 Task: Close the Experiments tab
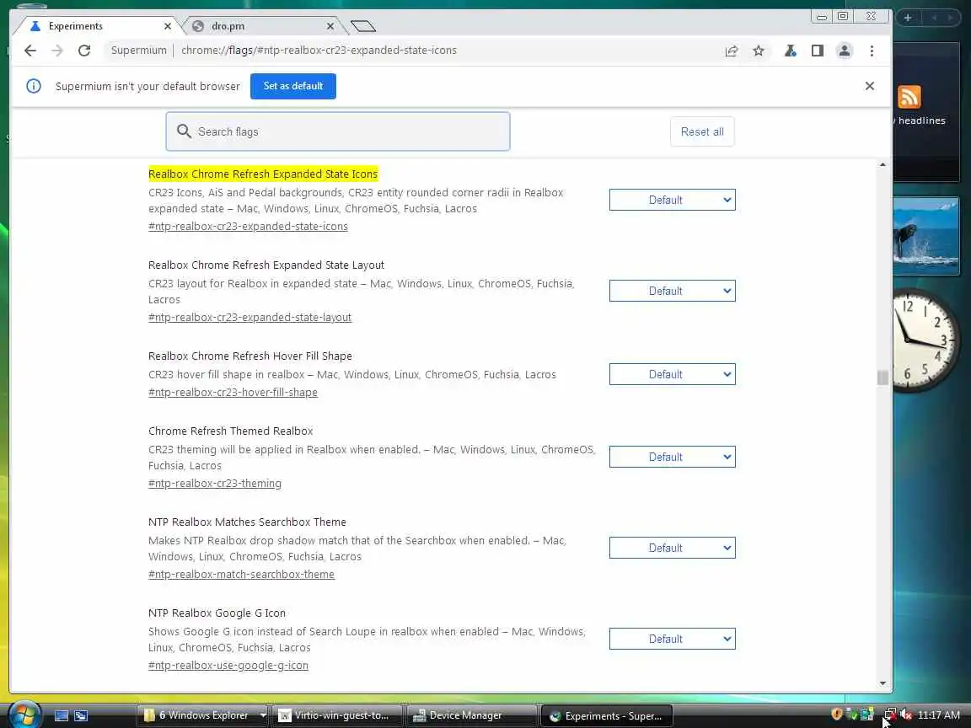tap(168, 26)
